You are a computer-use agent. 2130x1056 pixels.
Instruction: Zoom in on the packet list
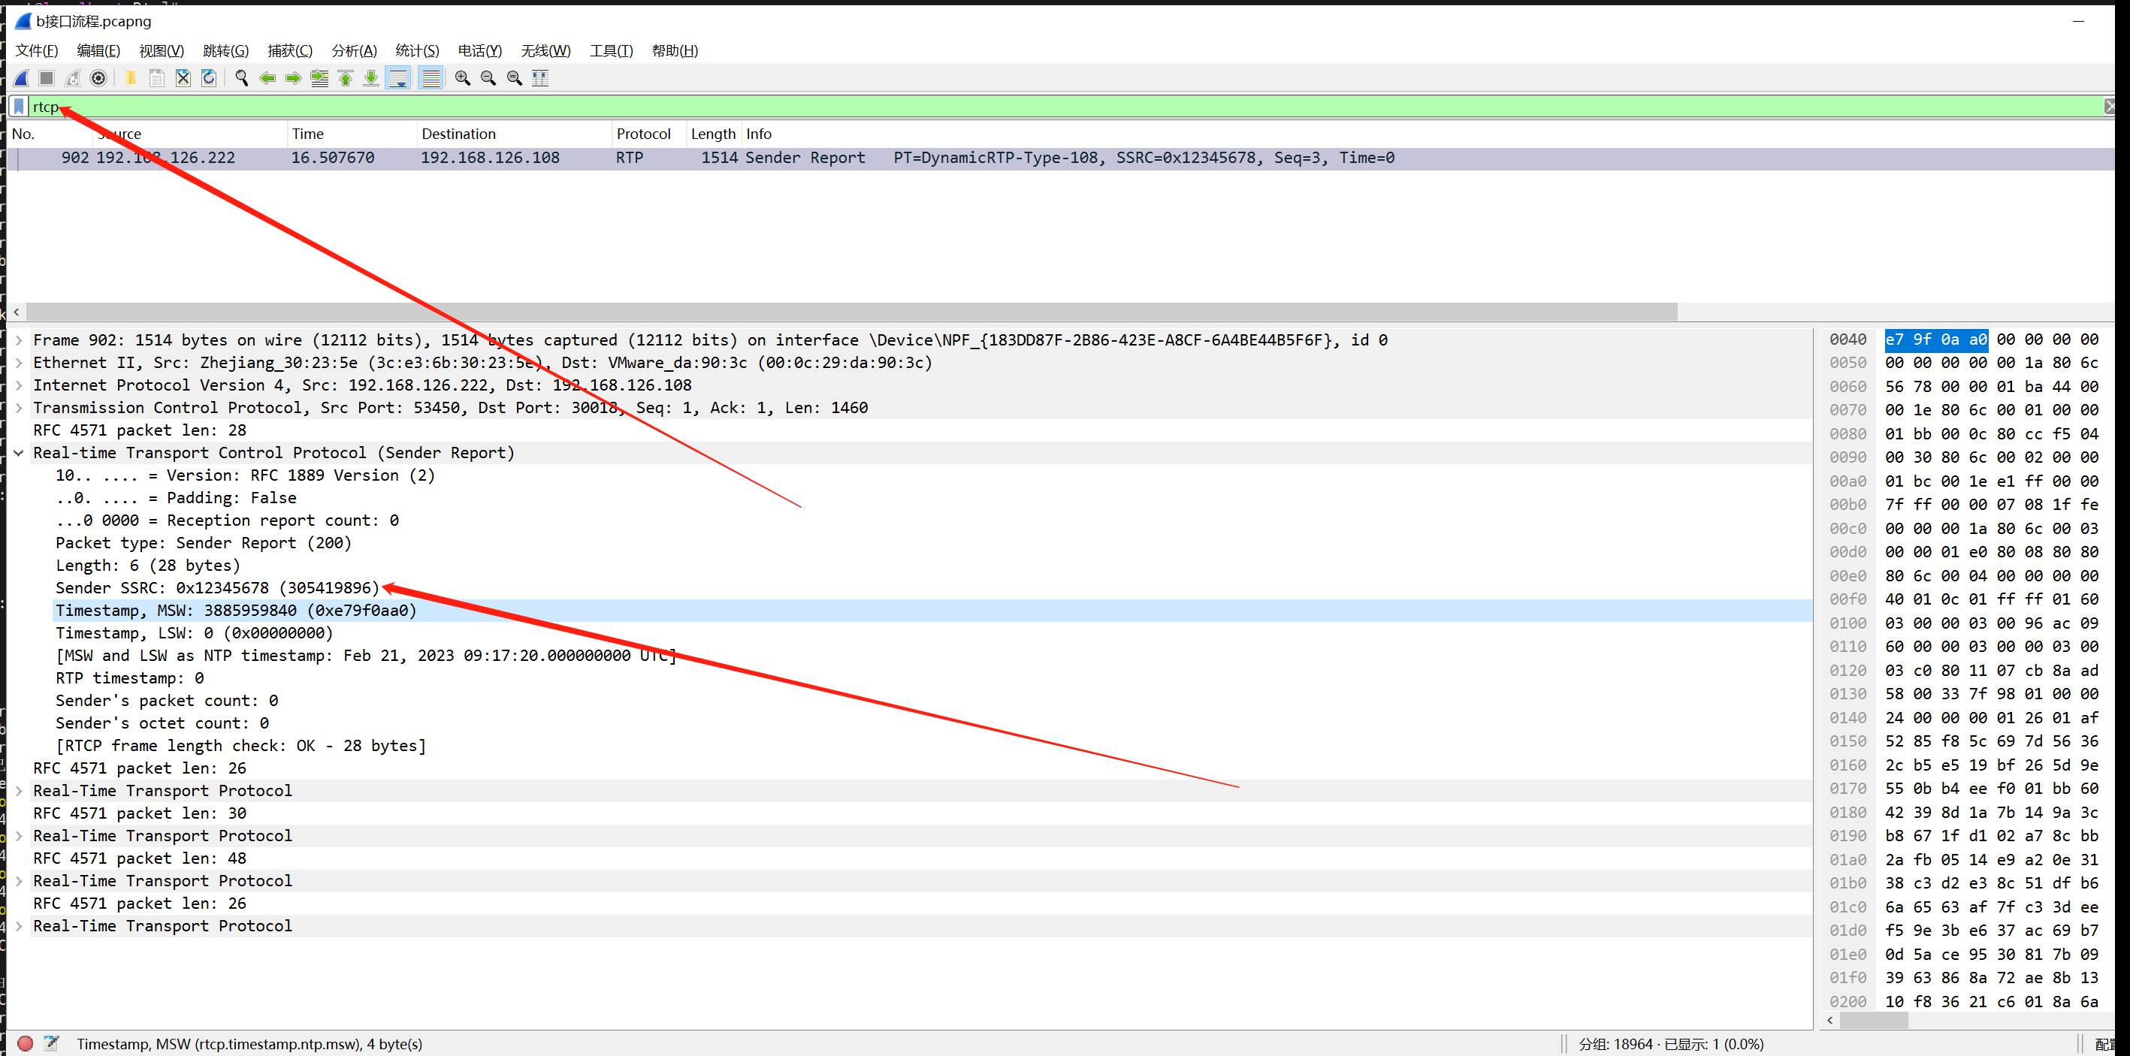pos(463,77)
